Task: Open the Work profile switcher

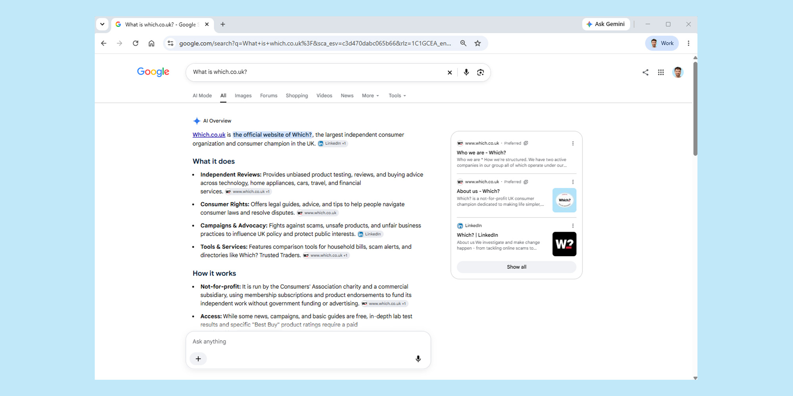Action: (x=662, y=43)
